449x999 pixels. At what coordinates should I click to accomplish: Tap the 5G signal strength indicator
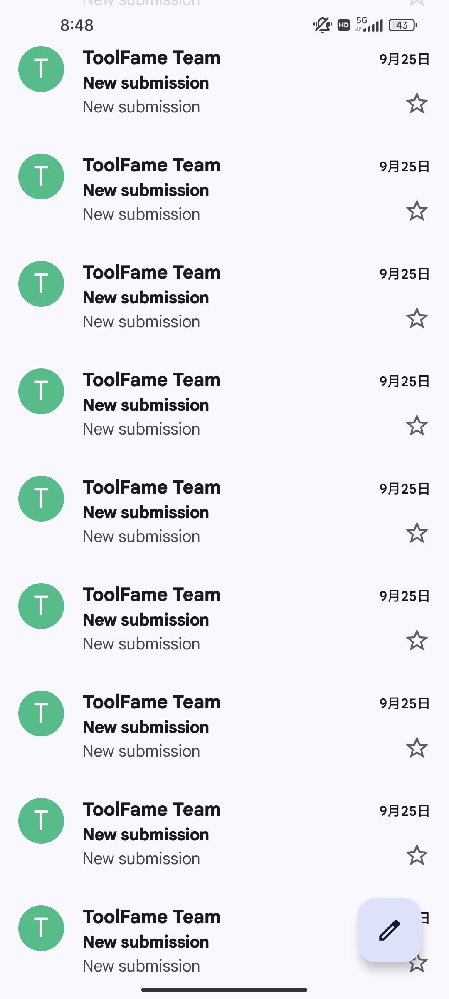point(370,25)
